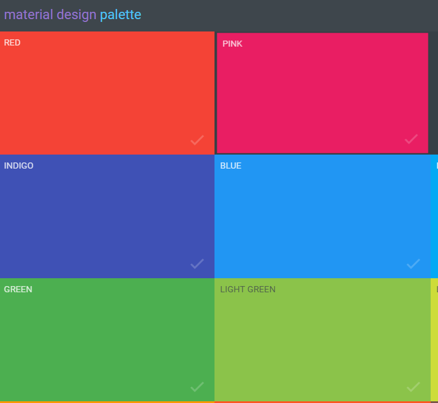Click the LIGHT GREEN label text
The height and width of the screenshot is (403, 438).
248,289
